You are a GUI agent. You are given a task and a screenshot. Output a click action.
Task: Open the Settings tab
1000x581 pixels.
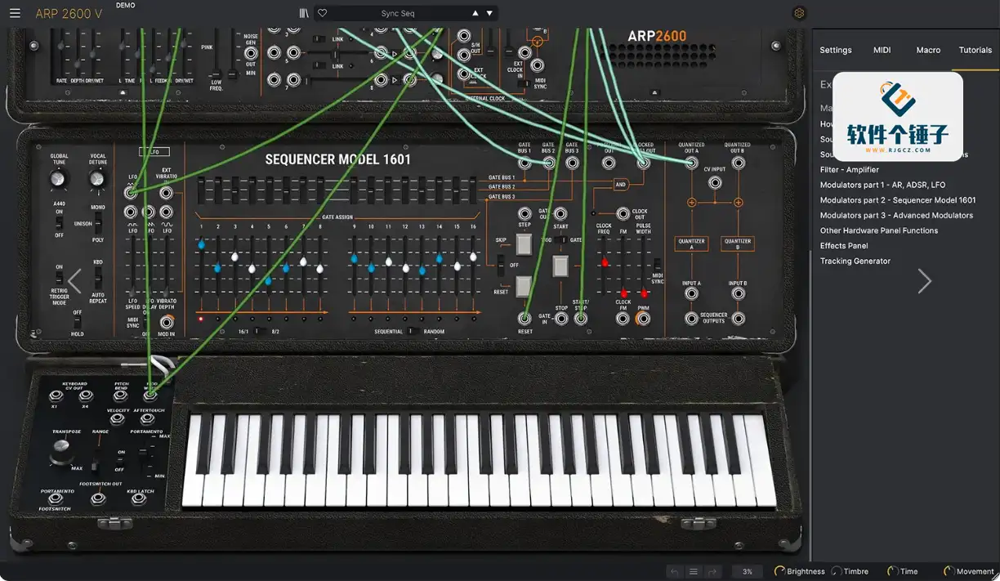836,50
